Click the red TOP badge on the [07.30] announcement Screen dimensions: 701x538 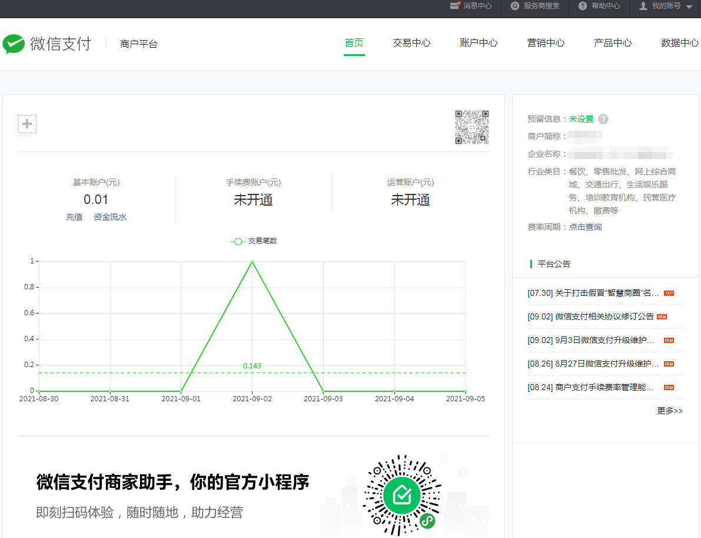click(x=669, y=293)
